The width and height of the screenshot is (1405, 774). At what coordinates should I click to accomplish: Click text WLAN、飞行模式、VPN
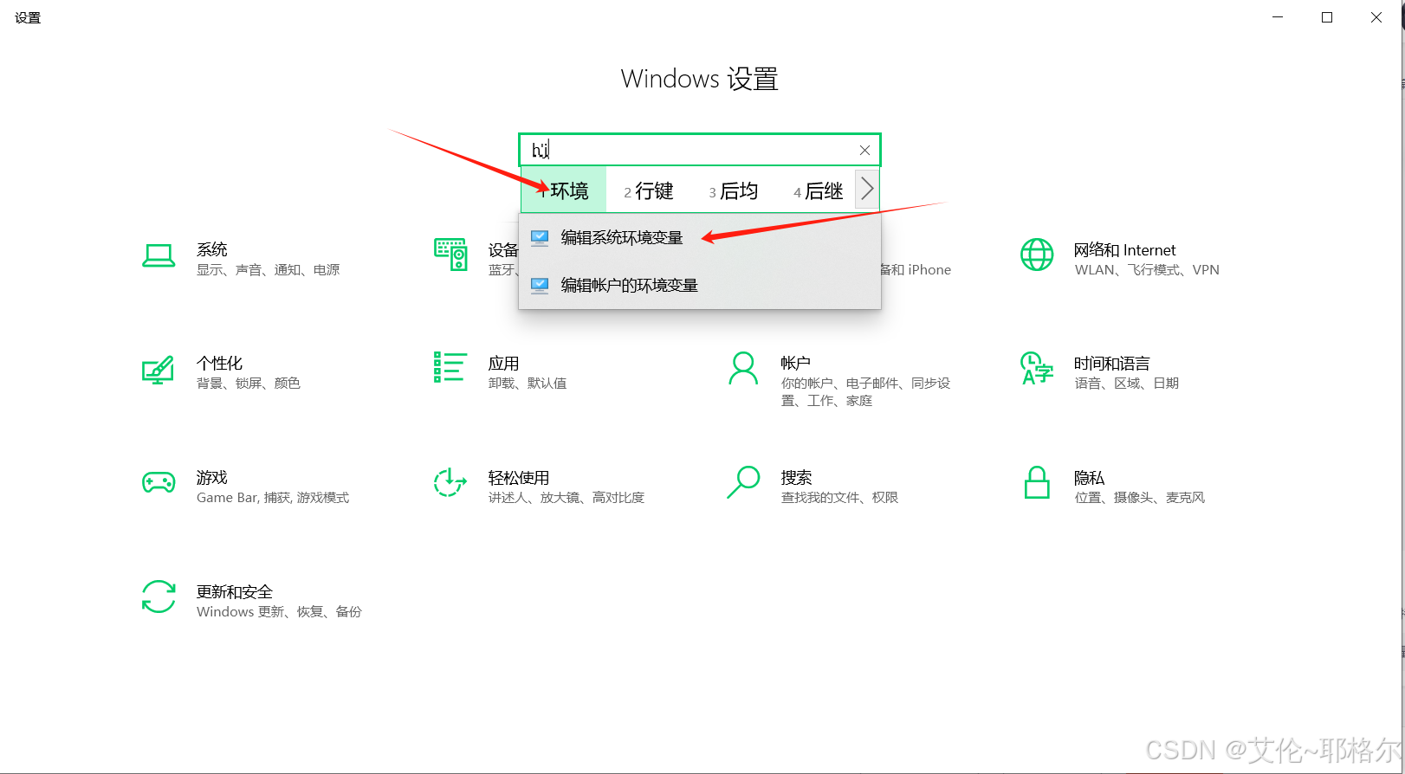1147,270
